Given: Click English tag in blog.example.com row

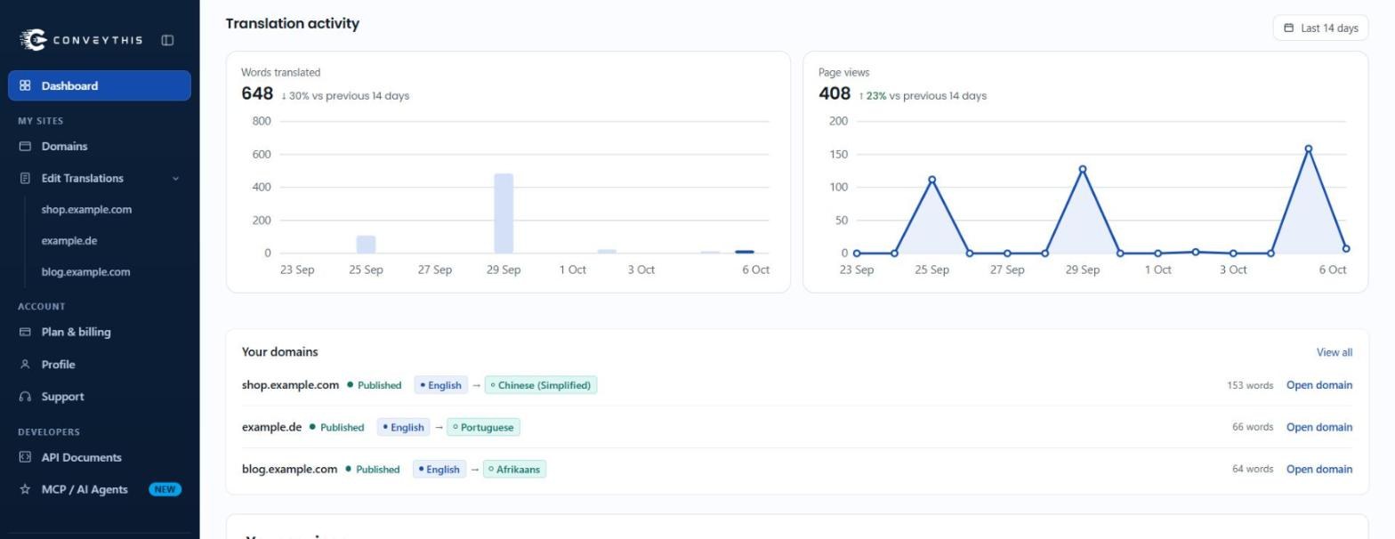Looking at the screenshot, I should click(x=439, y=469).
